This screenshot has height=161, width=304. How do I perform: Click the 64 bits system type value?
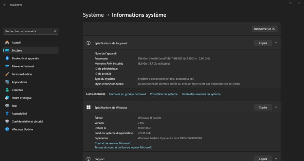point(166,79)
